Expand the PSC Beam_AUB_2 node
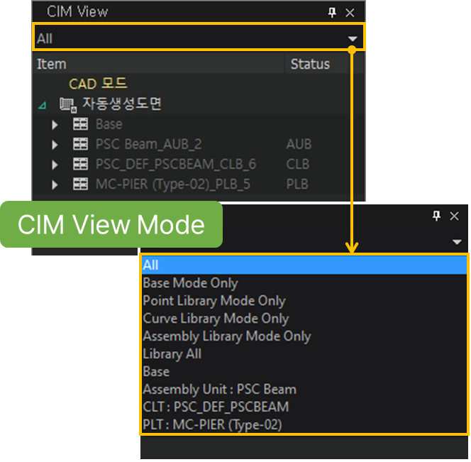 pyautogui.click(x=55, y=145)
